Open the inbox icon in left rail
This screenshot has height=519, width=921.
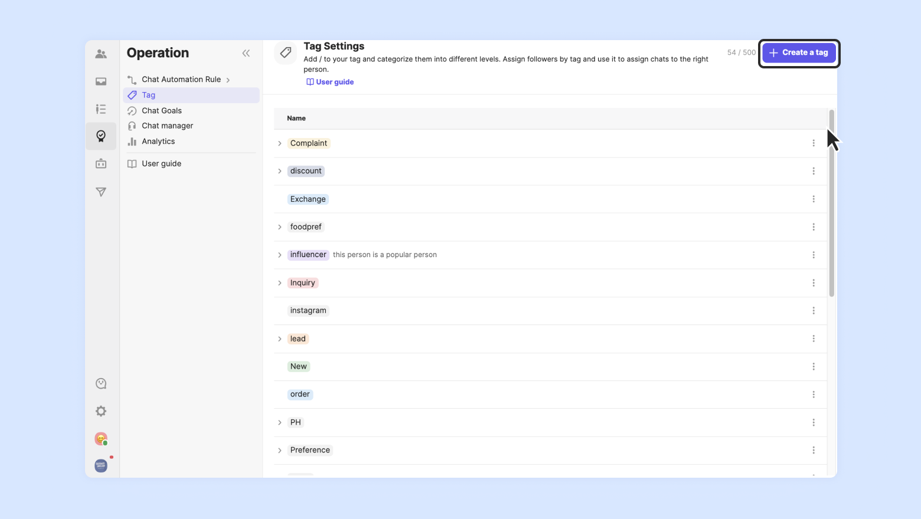click(101, 82)
